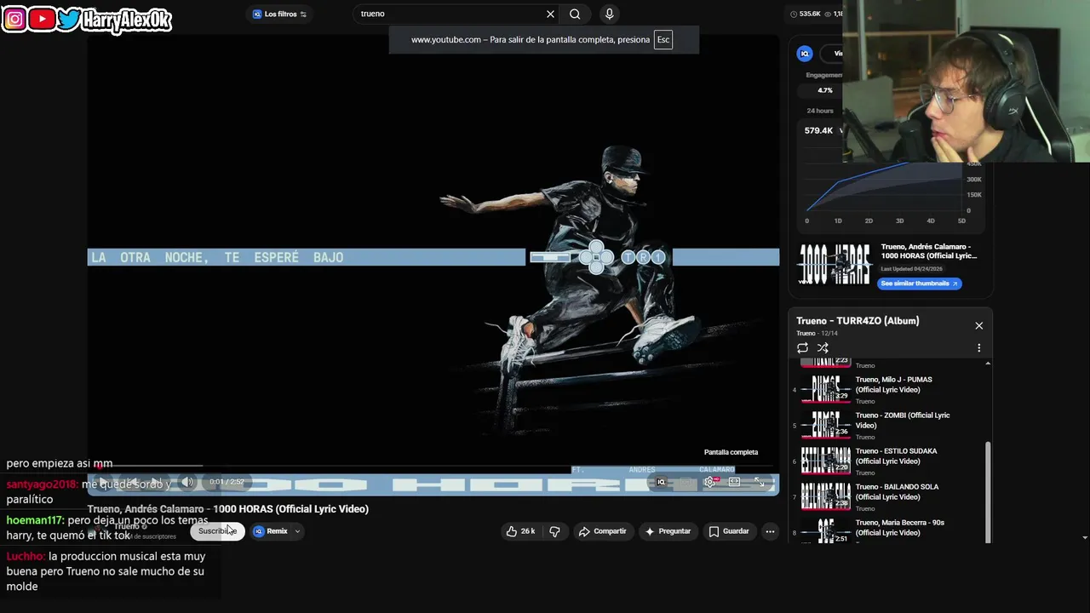Start voice search with the microphone icon
The width and height of the screenshot is (1090, 613).
[609, 14]
